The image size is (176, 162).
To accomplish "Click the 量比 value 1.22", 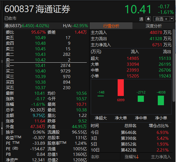I will pos(82,115).
